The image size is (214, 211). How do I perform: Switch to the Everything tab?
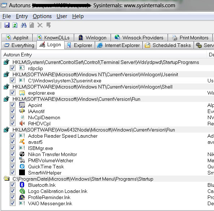[x=19, y=45]
